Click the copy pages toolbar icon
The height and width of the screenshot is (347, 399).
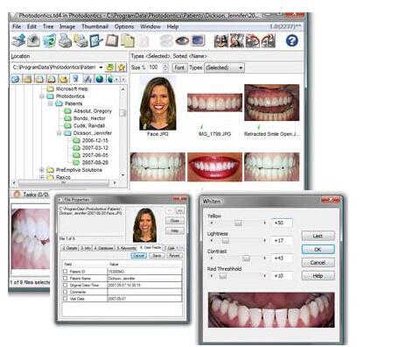pyautogui.click(x=128, y=40)
